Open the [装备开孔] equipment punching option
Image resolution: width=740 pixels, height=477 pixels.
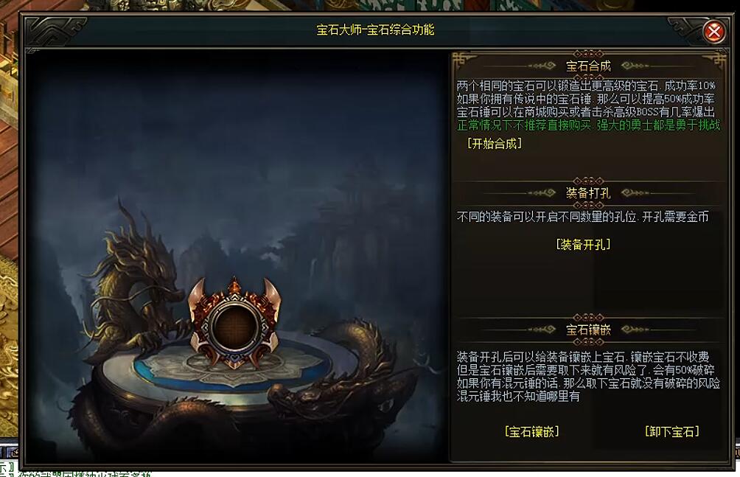(583, 244)
